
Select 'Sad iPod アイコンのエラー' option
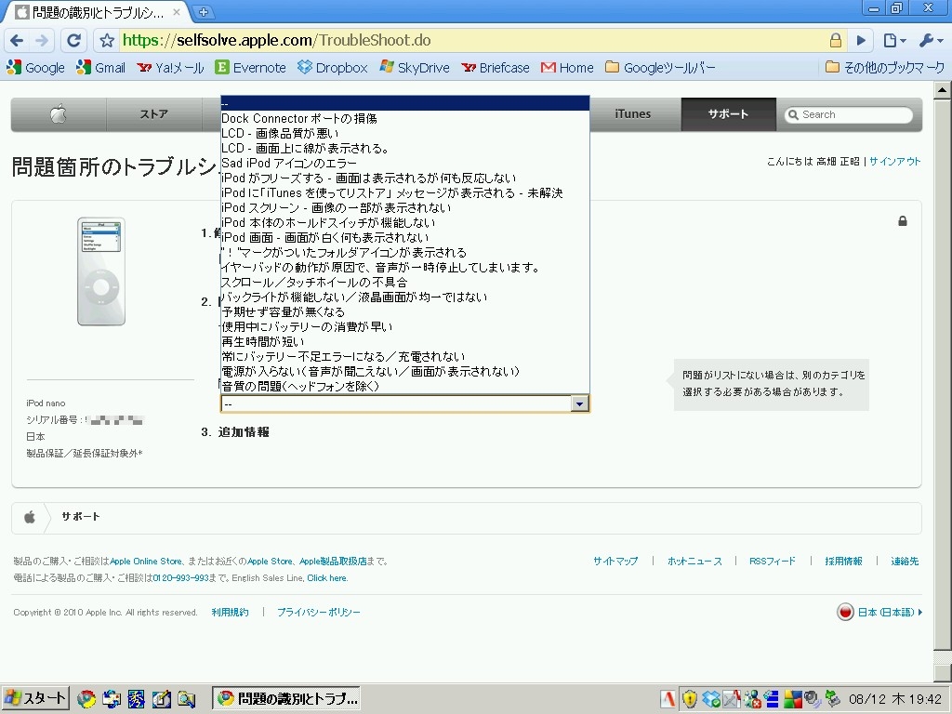[x=289, y=164]
